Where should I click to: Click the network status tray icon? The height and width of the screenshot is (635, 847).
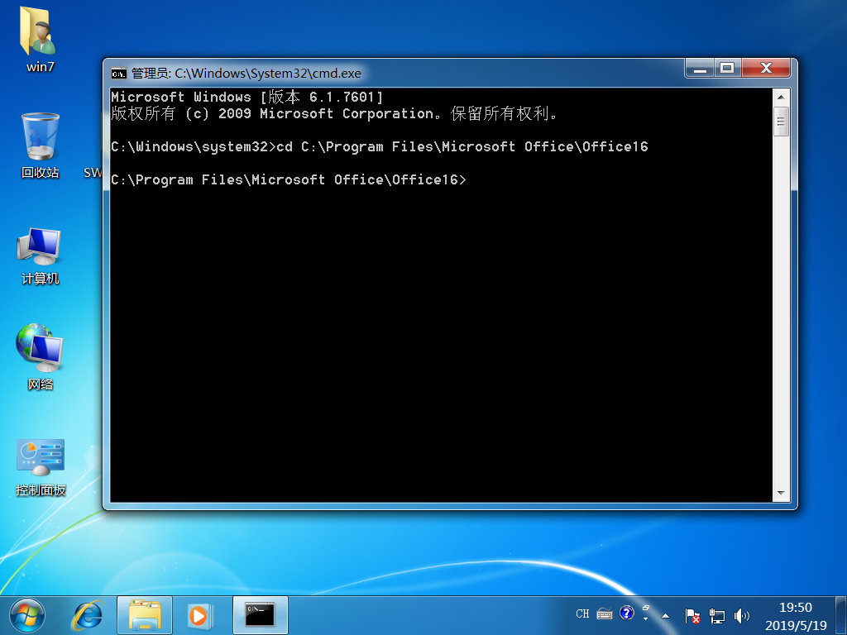pyautogui.click(x=717, y=615)
